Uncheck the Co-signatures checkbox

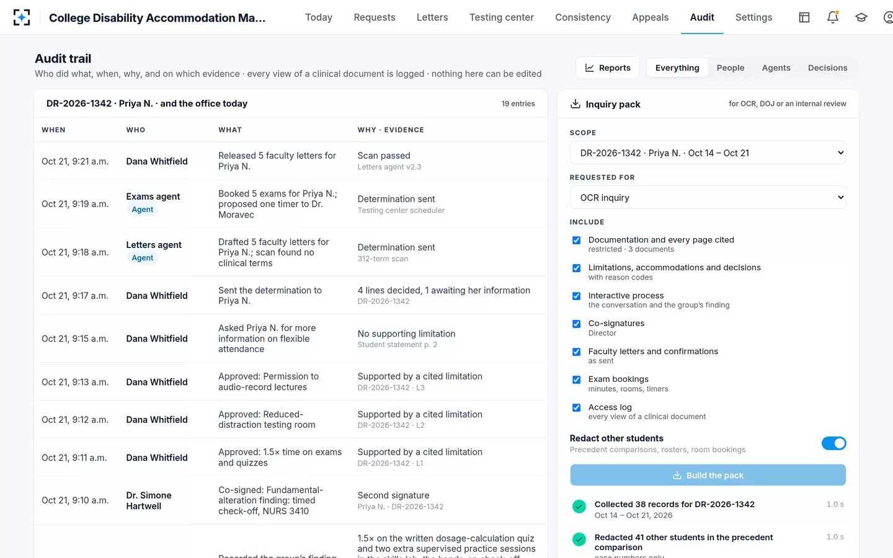click(x=577, y=324)
